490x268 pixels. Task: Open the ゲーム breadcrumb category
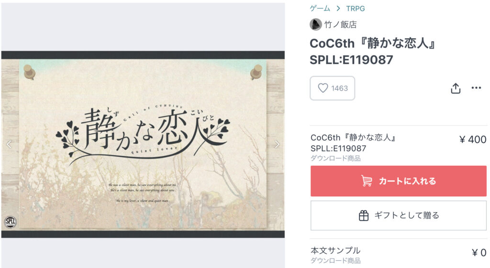(320, 9)
